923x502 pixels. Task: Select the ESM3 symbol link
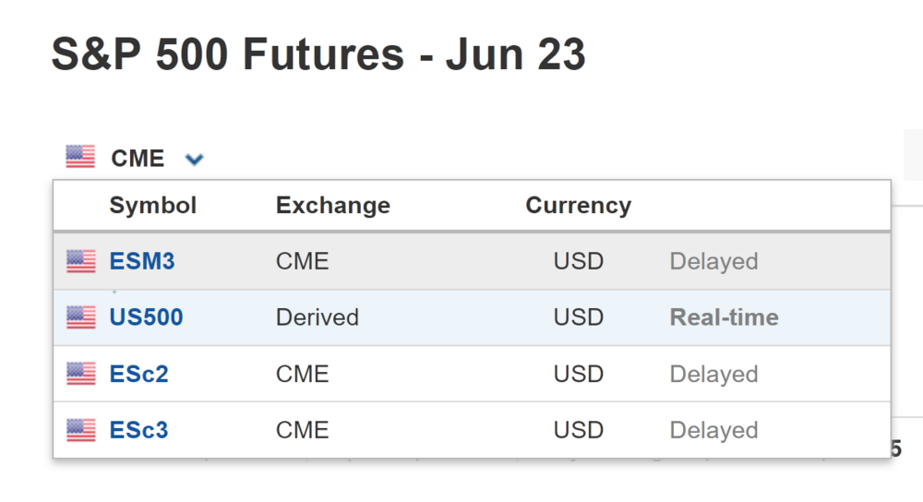142,262
